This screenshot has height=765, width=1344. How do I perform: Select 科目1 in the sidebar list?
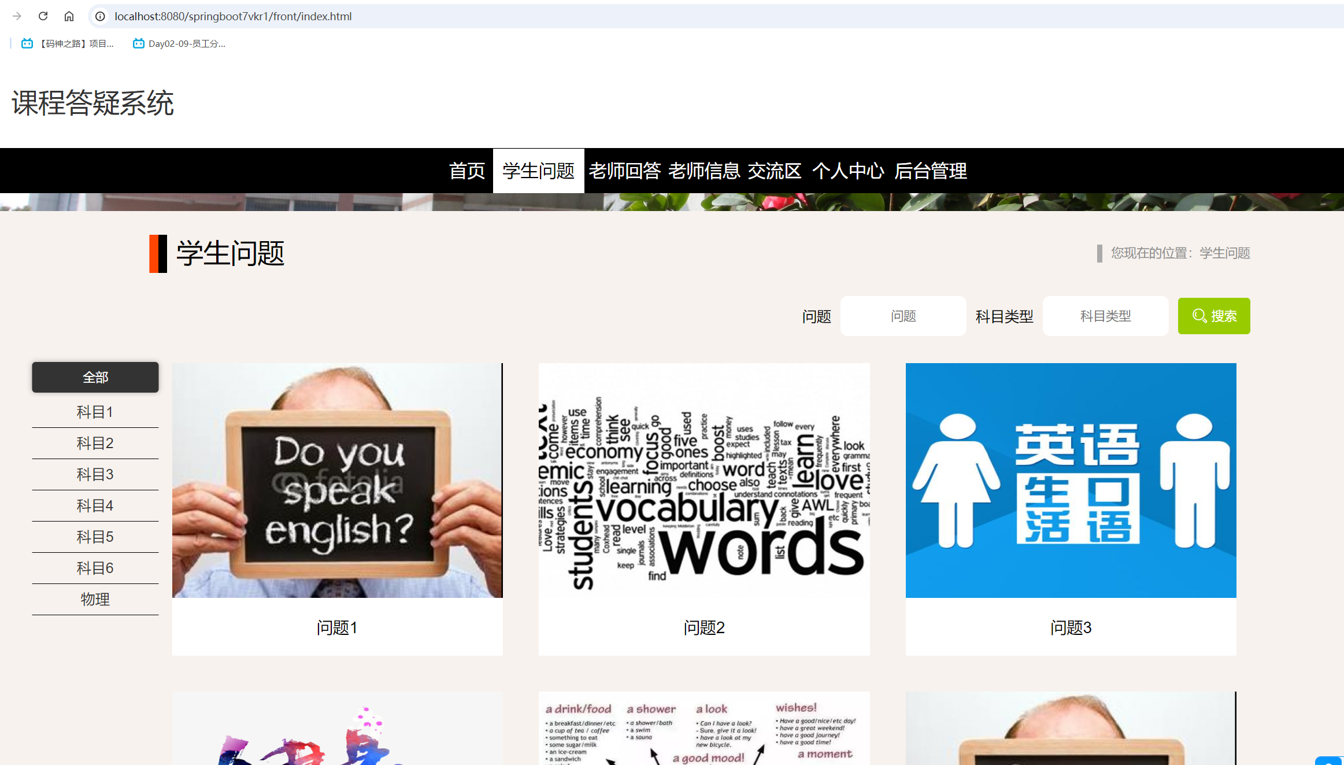95,411
